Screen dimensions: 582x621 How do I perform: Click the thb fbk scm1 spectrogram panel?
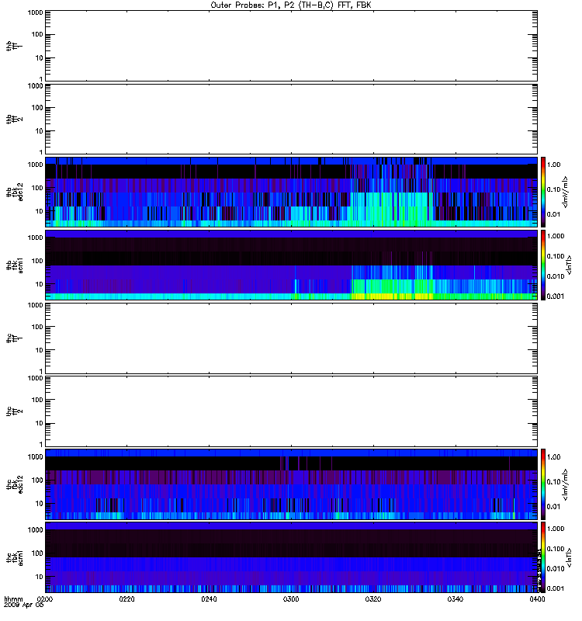click(292, 265)
